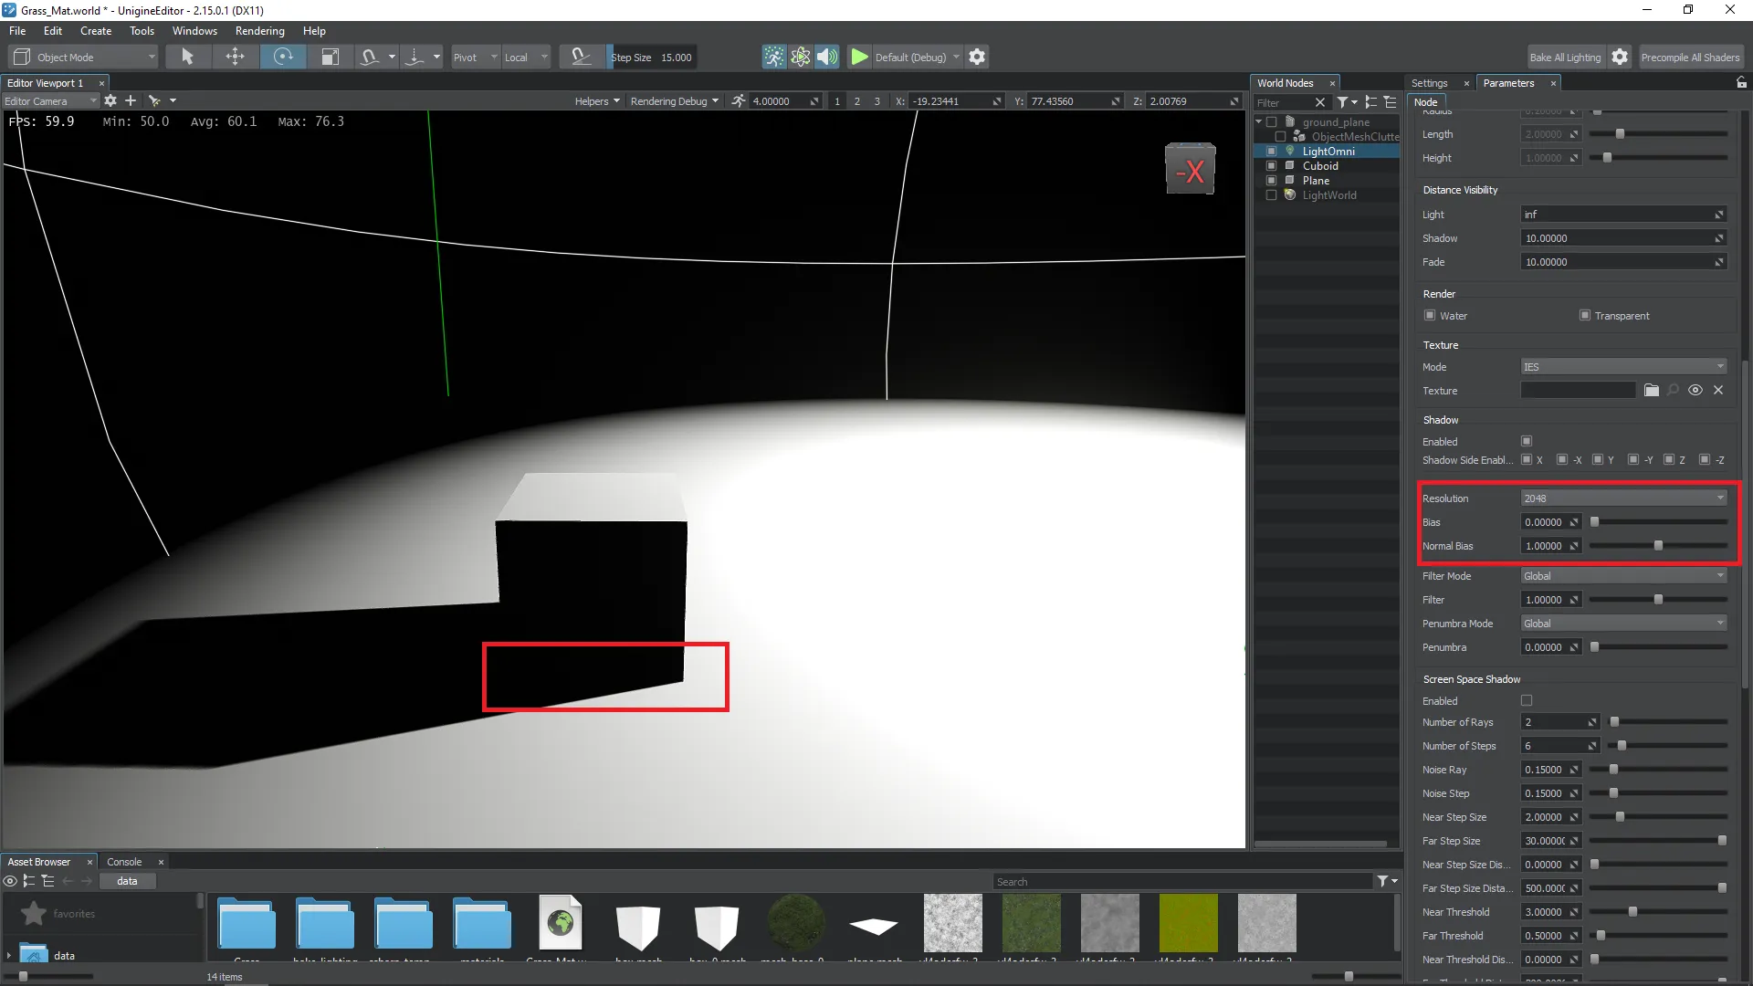The width and height of the screenshot is (1753, 986).
Task: Browse for Texture with folder icon
Action: (x=1652, y=390)
